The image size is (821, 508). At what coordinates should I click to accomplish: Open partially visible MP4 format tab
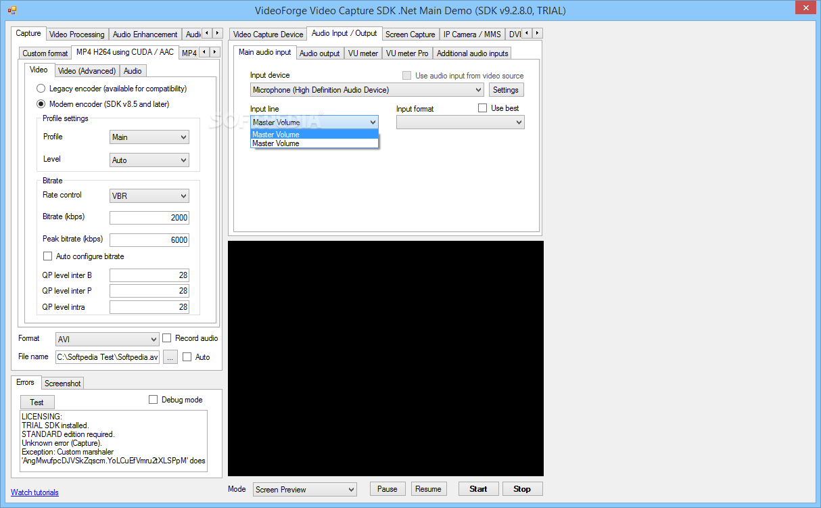tap(189, 53)
